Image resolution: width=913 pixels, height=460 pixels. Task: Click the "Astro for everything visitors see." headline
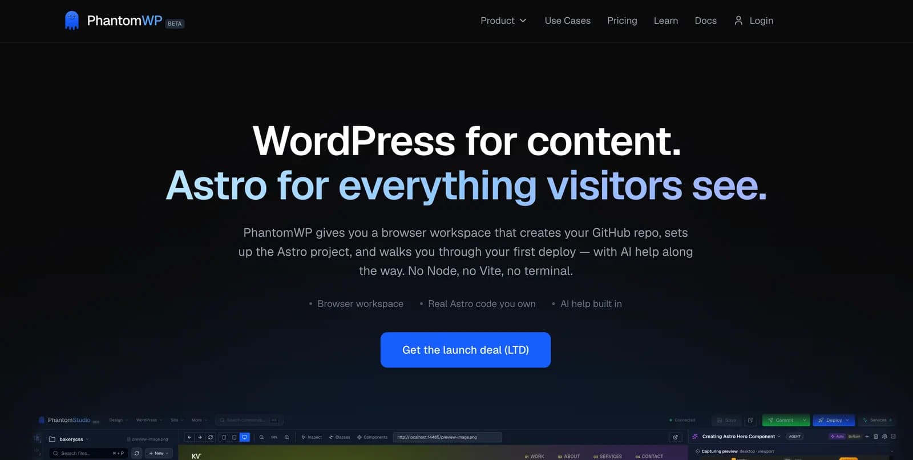coord(466,185)
